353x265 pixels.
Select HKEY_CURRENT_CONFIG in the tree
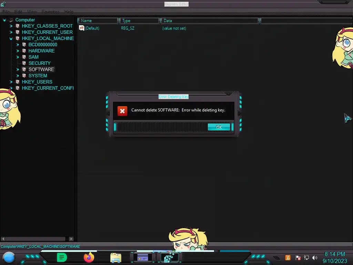(48, 88)
